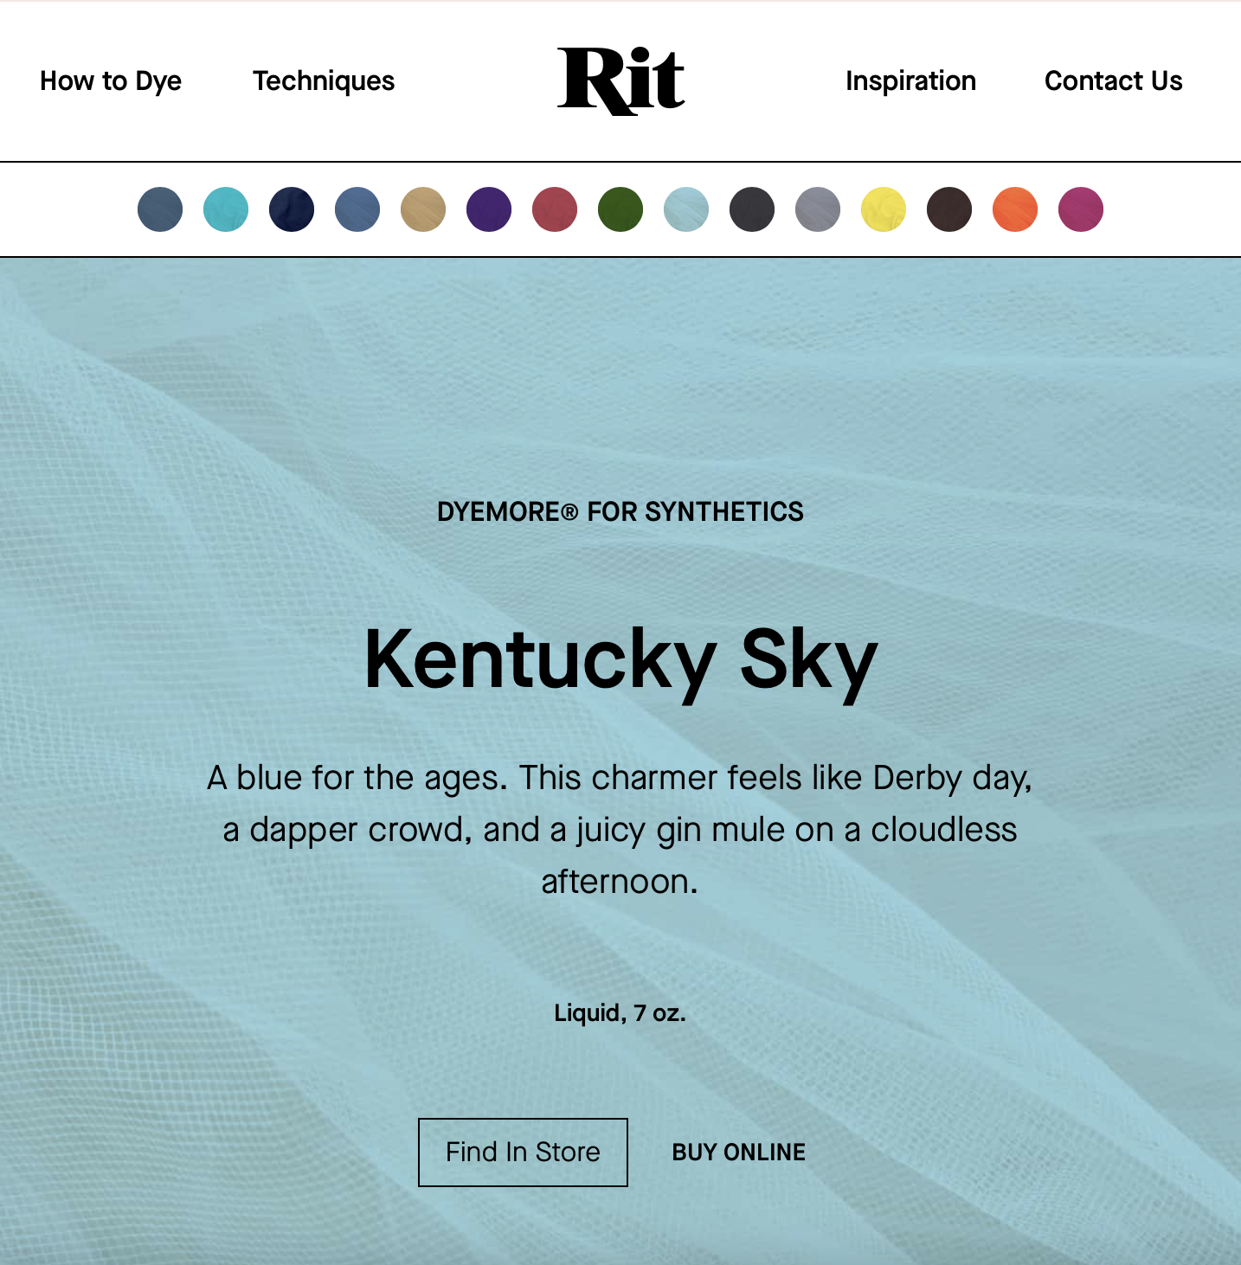Viewport: 1241px width, 1265px height.
Task: Select the magenta color swatch
Action: coord(1081,209)
